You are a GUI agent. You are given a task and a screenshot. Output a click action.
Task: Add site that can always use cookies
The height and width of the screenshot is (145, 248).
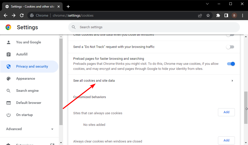click(226, 112)
